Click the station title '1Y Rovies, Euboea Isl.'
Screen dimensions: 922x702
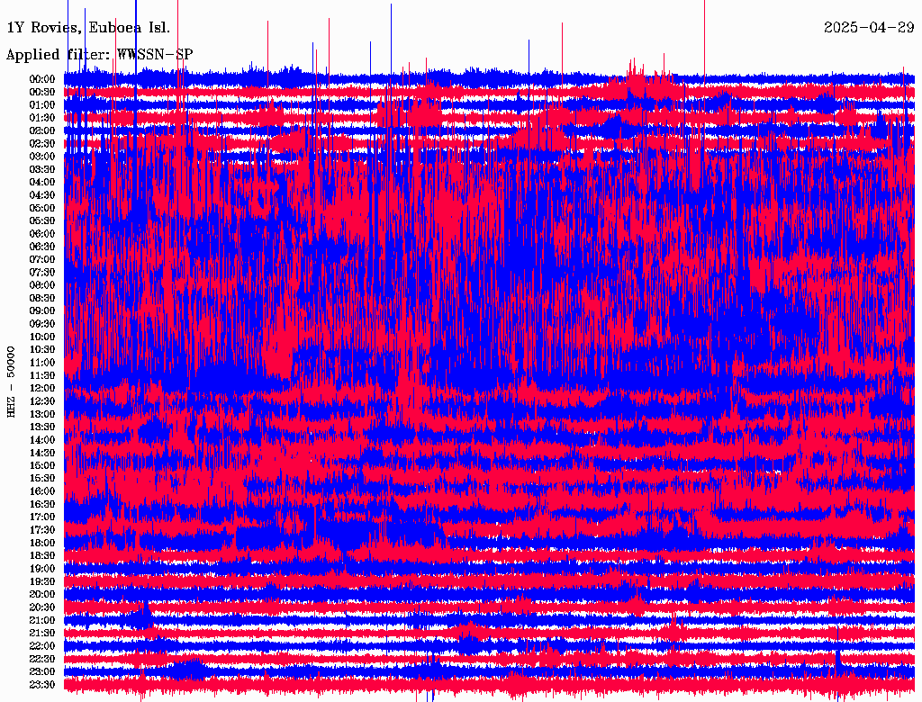pos(88,27)
